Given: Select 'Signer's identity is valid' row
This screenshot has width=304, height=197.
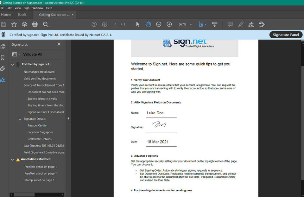Looking at the screenshot, I should (42, 99).
